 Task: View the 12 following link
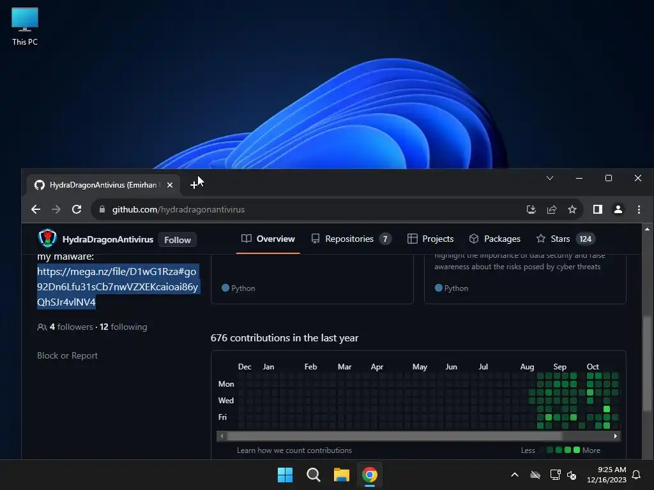[123, 327]
